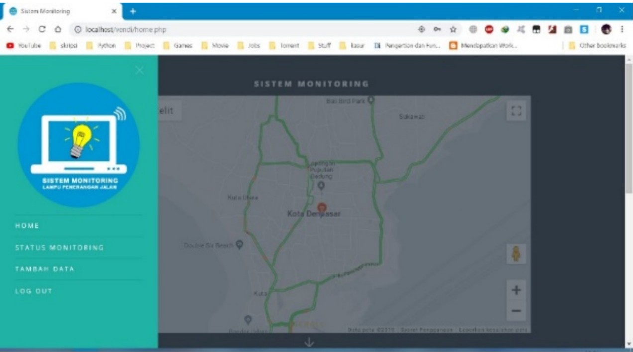Click the Sistem Monitoring lightbulb logo
The width and height of the screenshot is (633, 352).
click(79, 145)
